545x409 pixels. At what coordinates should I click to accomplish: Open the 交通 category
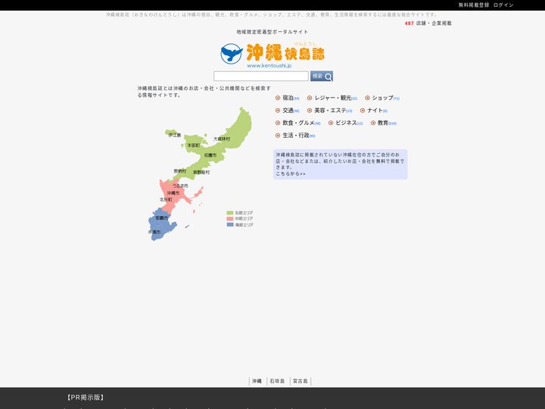(x=288, y=111)
